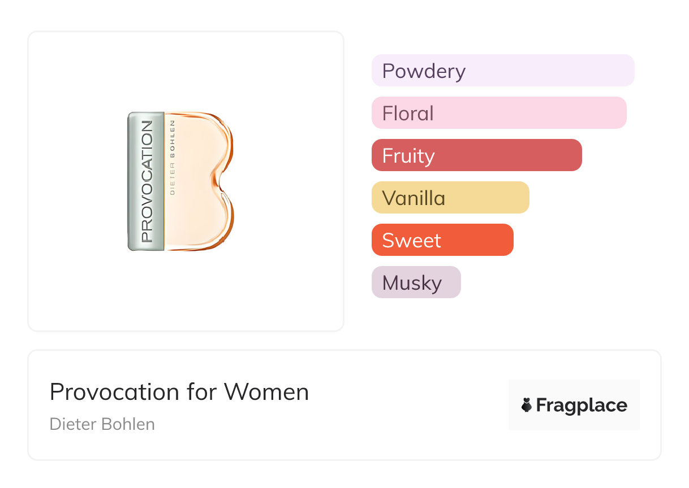Click the Fragplace wordmark text

(582, 405)
